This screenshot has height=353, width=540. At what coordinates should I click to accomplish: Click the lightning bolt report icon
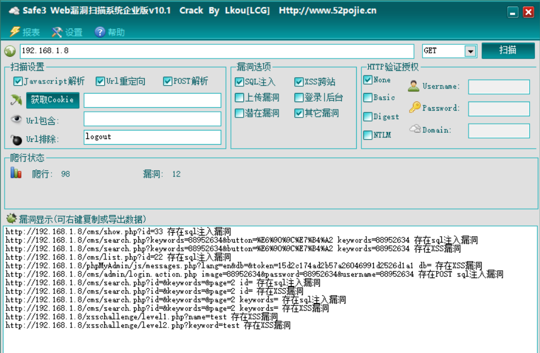tap(15, 32)
